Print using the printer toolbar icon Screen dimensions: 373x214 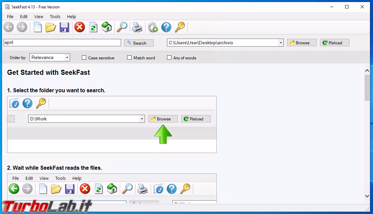(137, 28)
